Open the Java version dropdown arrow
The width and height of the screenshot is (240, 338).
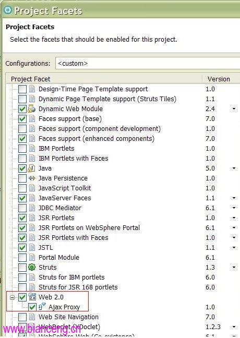(234, 168)
